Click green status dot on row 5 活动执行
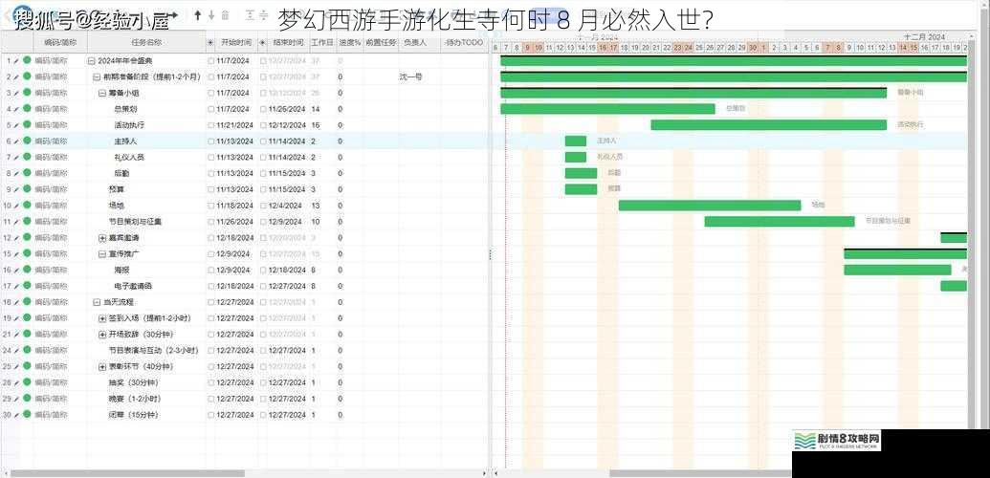The image size is (990, 478). click(x=27, y=124)
